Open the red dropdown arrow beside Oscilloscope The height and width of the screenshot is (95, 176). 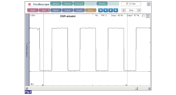point(29,4)
